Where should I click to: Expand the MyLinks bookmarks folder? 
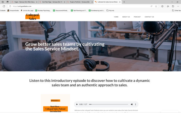pos(110,10)
